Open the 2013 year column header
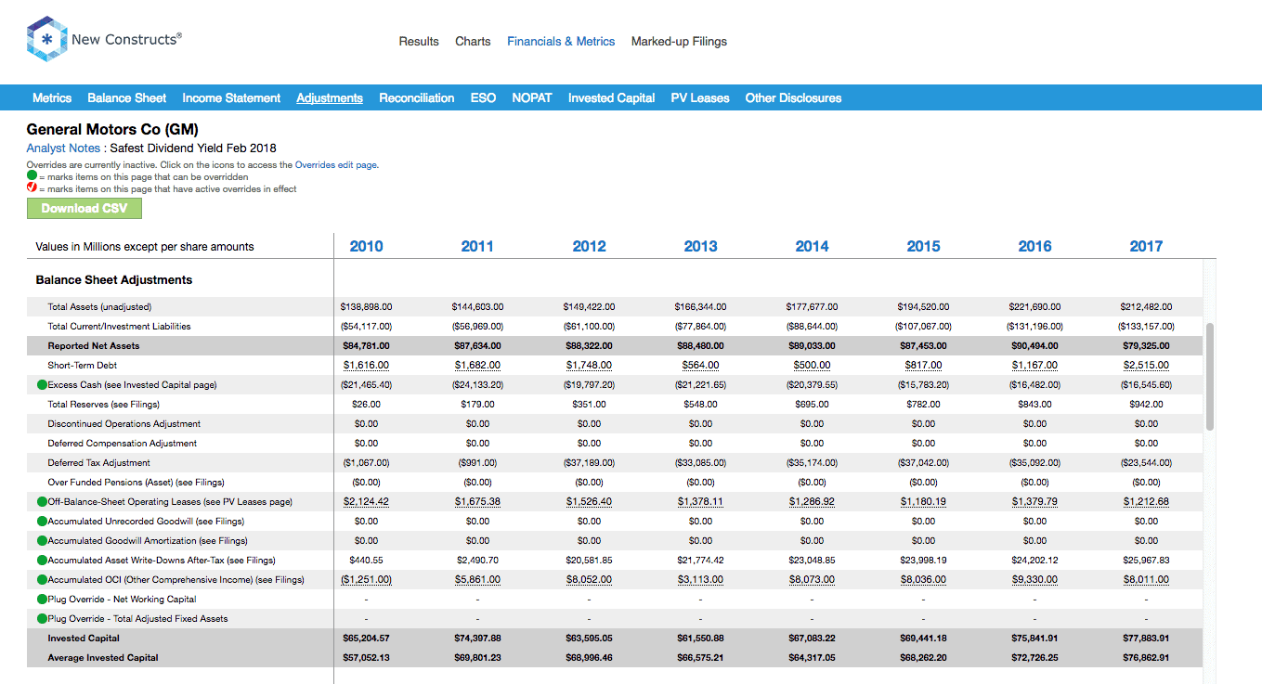This screenshot has width=1262, height=684. 700,246
